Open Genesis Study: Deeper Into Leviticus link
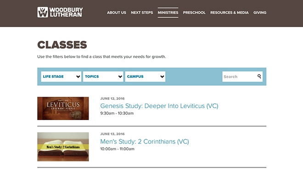 (159, 106)
